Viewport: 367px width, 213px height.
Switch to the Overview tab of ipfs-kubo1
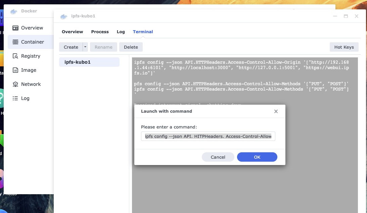point(72,32)
